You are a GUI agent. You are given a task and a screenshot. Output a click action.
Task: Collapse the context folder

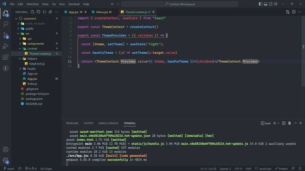pos(20,48)
